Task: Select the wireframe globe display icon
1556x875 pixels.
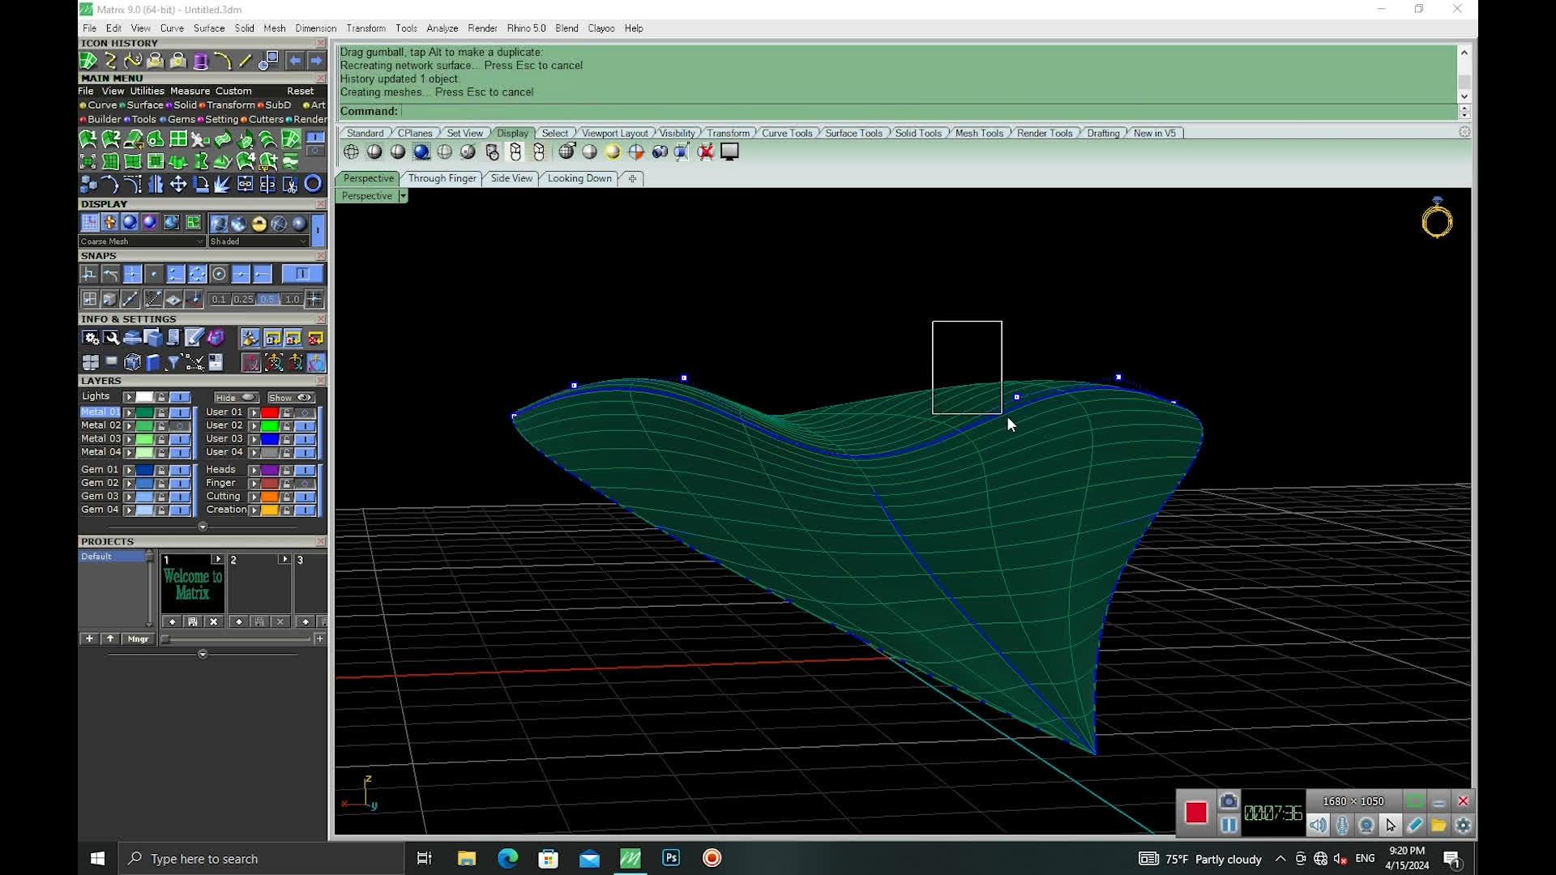Action: pyautogui.click(x=351, y=152)
